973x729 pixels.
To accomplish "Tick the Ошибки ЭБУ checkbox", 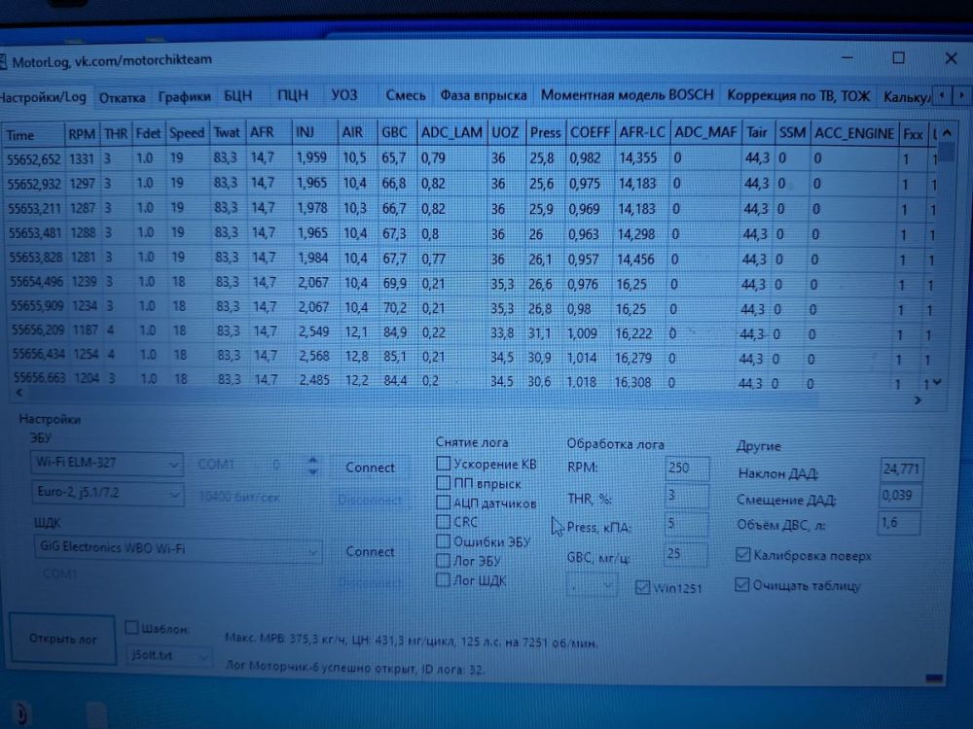I will tap(443, 541).
